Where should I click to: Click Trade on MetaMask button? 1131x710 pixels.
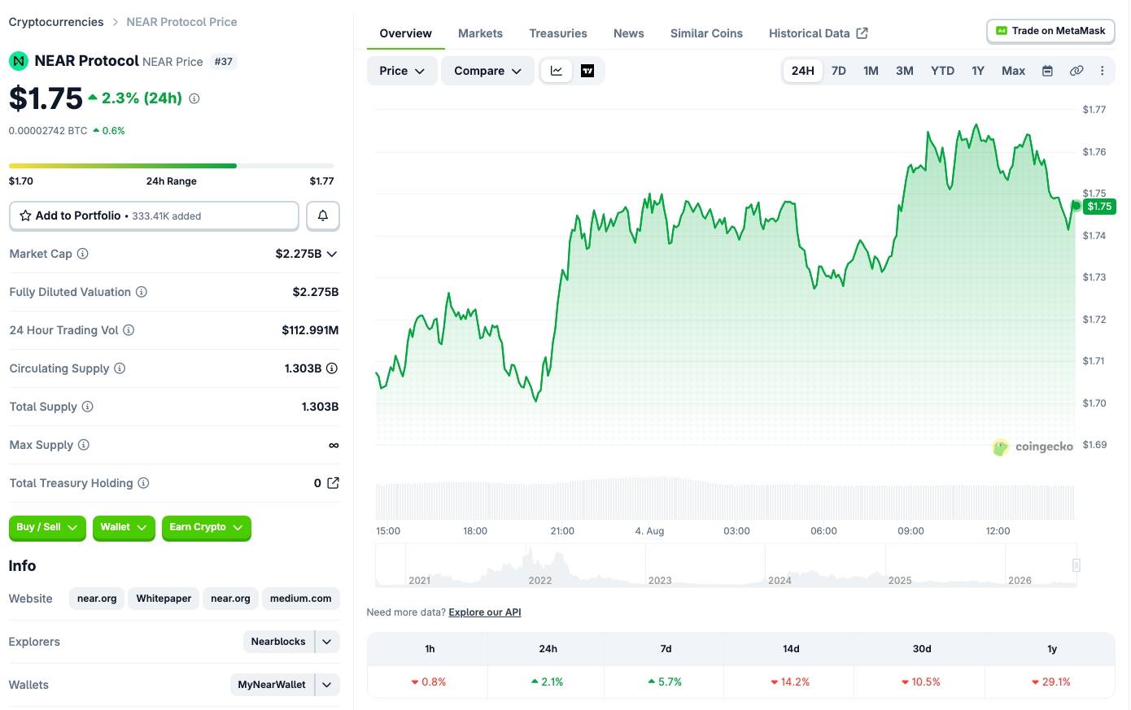[1050, 31]
